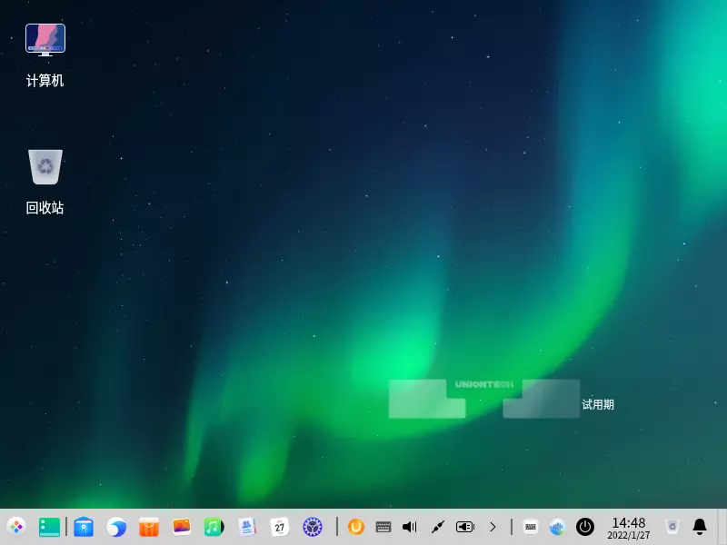
Task: Click the orange U tray icon
Action: (x=356, y=527)
